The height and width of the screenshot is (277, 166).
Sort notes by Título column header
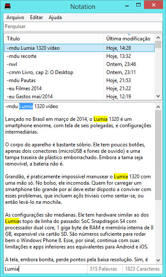[x=54, y=39]
